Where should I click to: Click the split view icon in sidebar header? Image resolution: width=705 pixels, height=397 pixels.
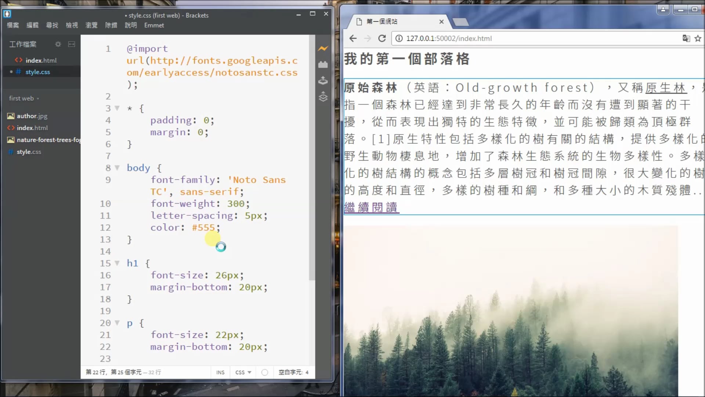[72, 44]
